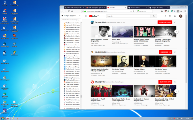This screenshot has height=120, width=193.
Task: Open the Firefox Library icon
Action: coord(162,11)
